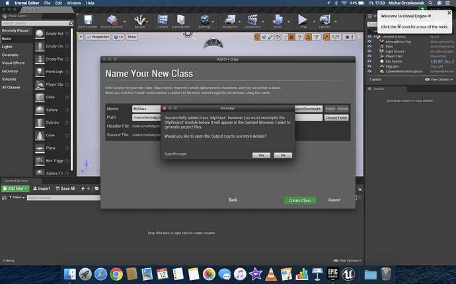Click the Build toolbar icon
This screenshot has width=456, height=284.
coord(278,22)
